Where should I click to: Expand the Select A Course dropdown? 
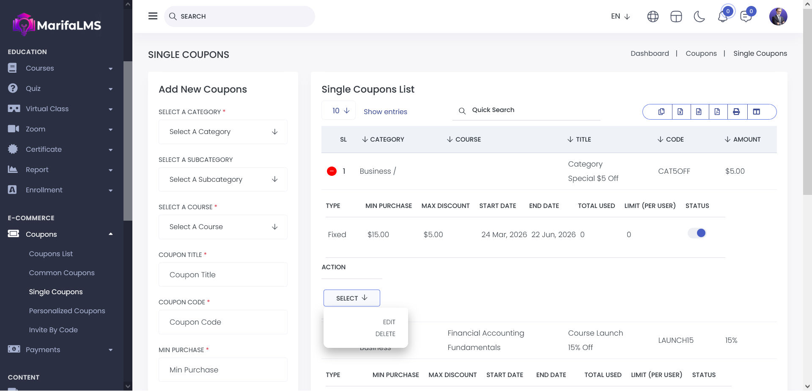[223, 227]
